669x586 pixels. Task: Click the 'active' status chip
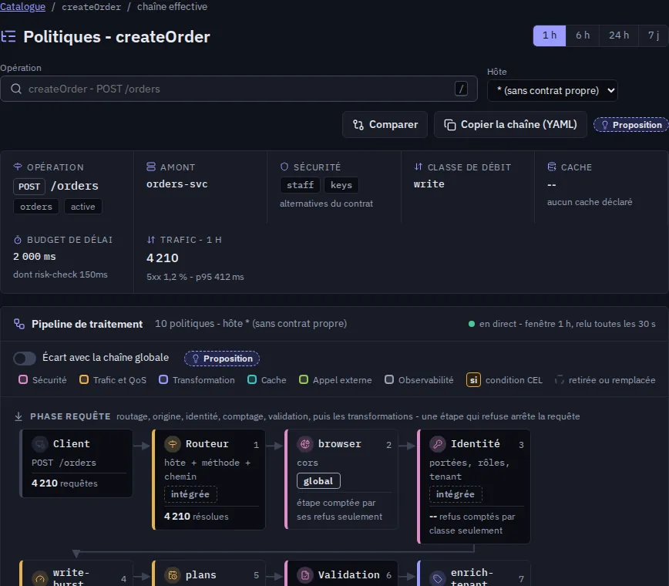coord(82,207)
